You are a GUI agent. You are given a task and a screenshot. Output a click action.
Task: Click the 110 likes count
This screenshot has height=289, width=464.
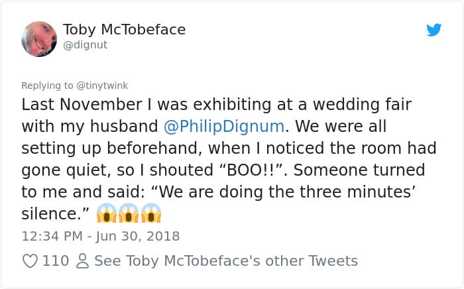pyautogui.click(x=56, y=261)
